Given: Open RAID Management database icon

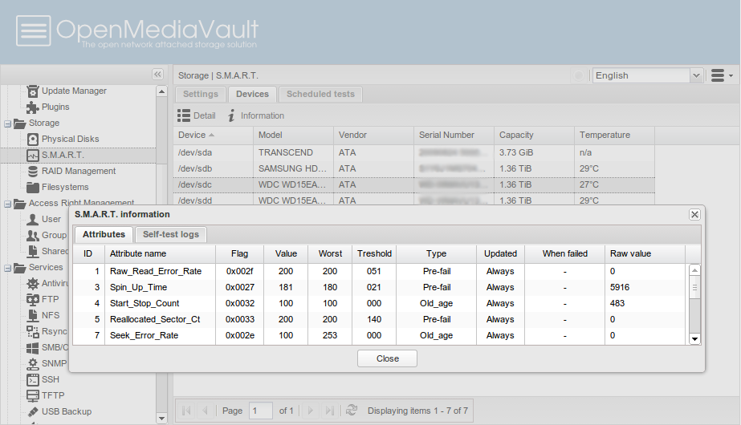Looking at the screenshot, I should point(33,172).
